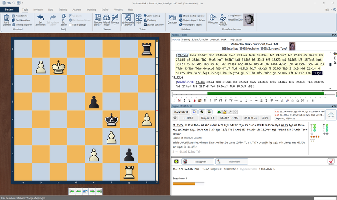Click highlighted move 61.Tg1 in notation
This screenshot has height=200, width=337.
[x=317, y=73]
